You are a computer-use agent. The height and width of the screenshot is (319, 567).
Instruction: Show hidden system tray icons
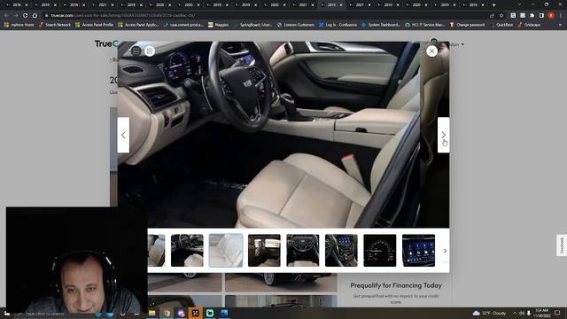coord(515,313)
